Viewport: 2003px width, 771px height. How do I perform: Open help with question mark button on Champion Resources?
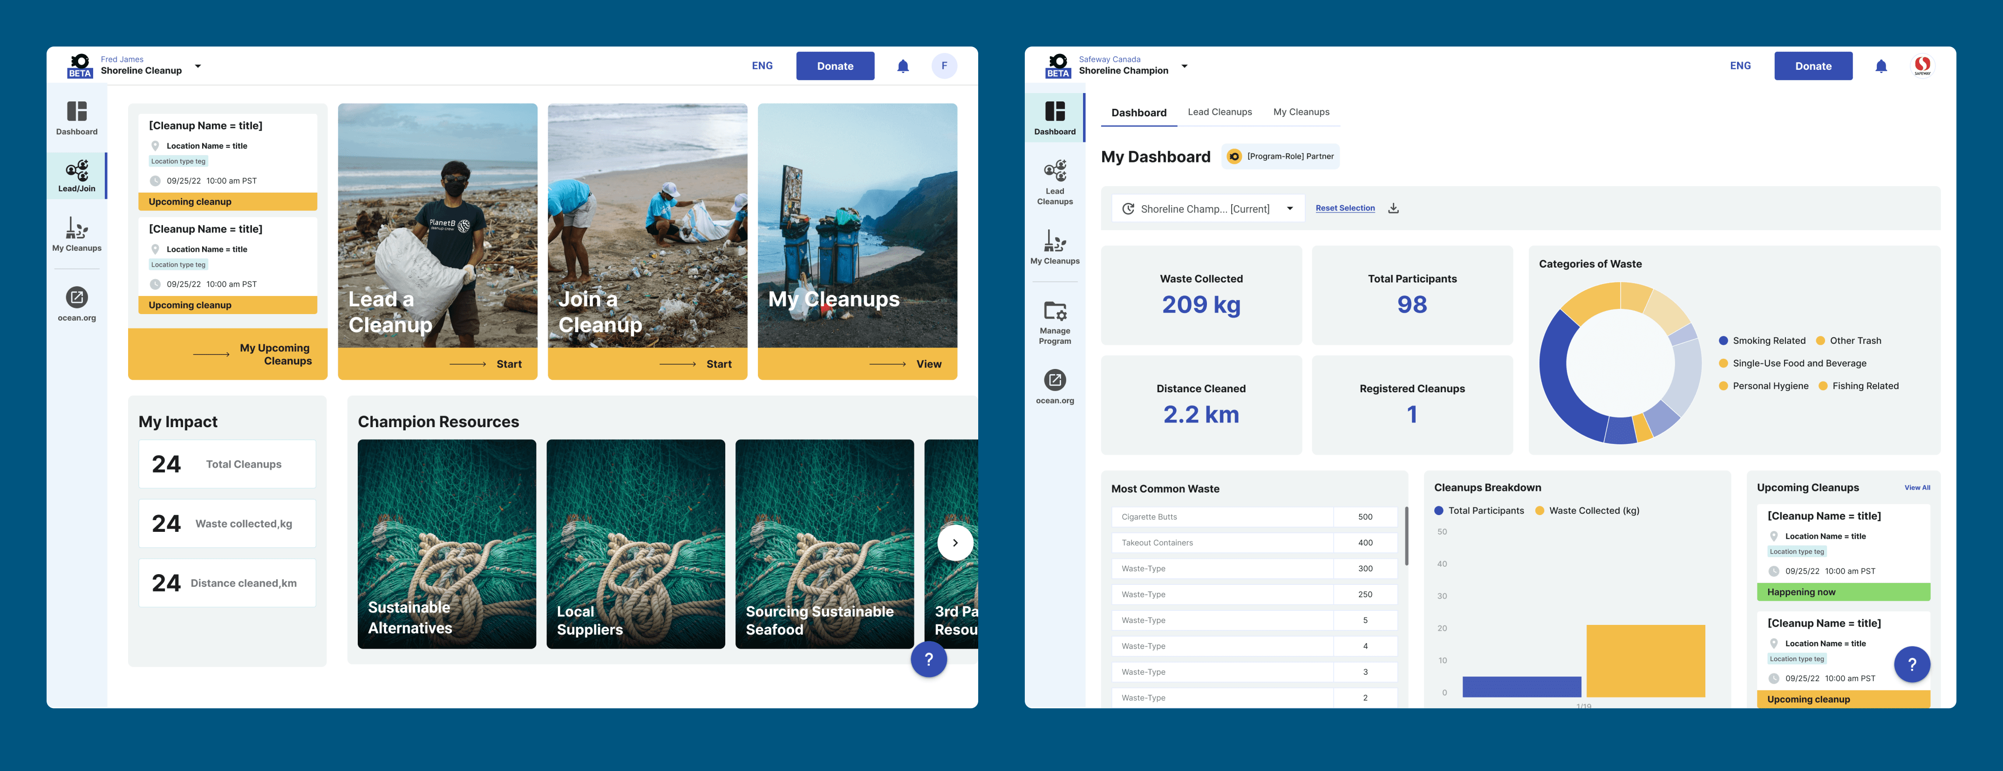pyautogui.click(x=928, y=659)
